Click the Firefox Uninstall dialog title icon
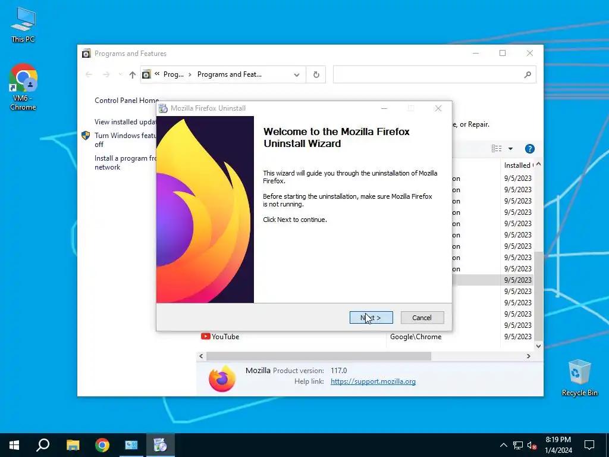Viewport: 609px width, 457px height. (x=164, y=108)
